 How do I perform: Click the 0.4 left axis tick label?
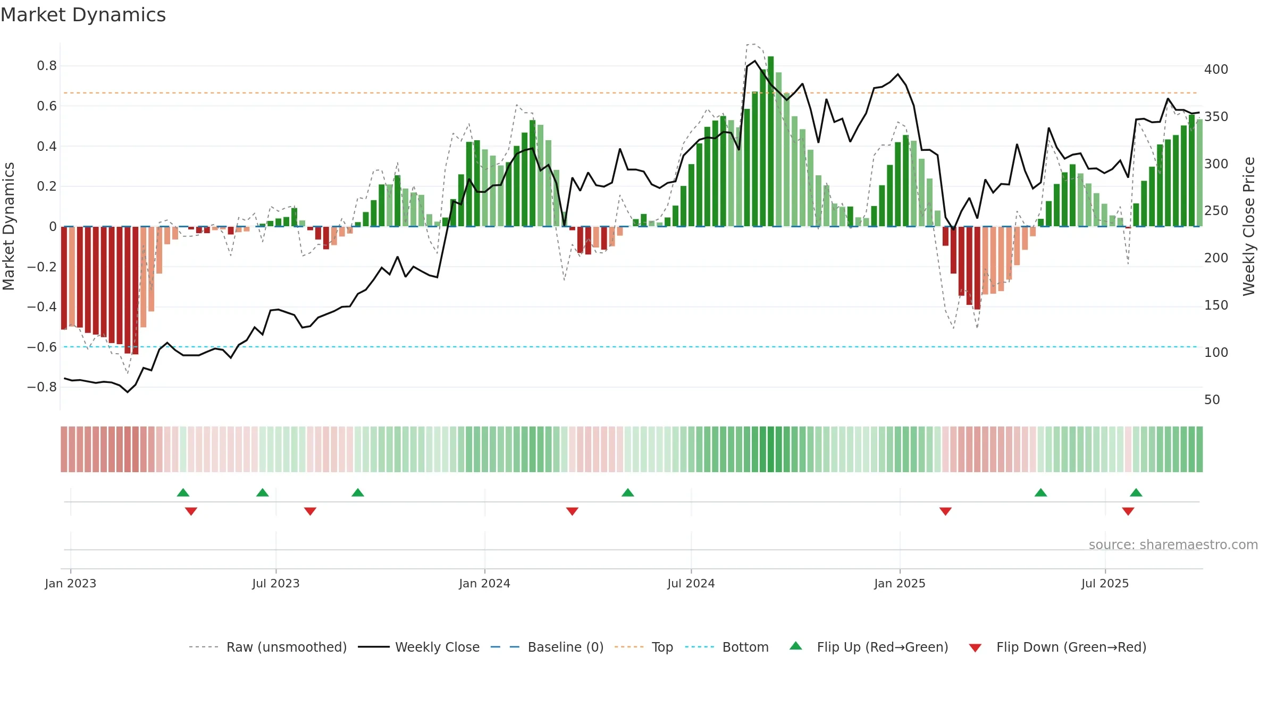tap(47, 146)
